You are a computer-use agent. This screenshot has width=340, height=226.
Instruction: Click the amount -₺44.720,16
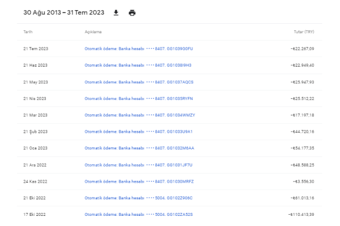pyautogui.click(x=302, y=131)
